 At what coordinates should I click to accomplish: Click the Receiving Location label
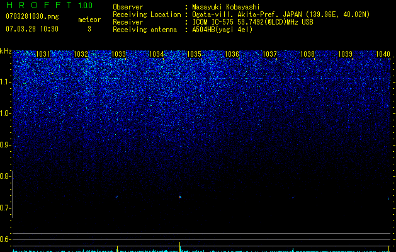point(147,14)
